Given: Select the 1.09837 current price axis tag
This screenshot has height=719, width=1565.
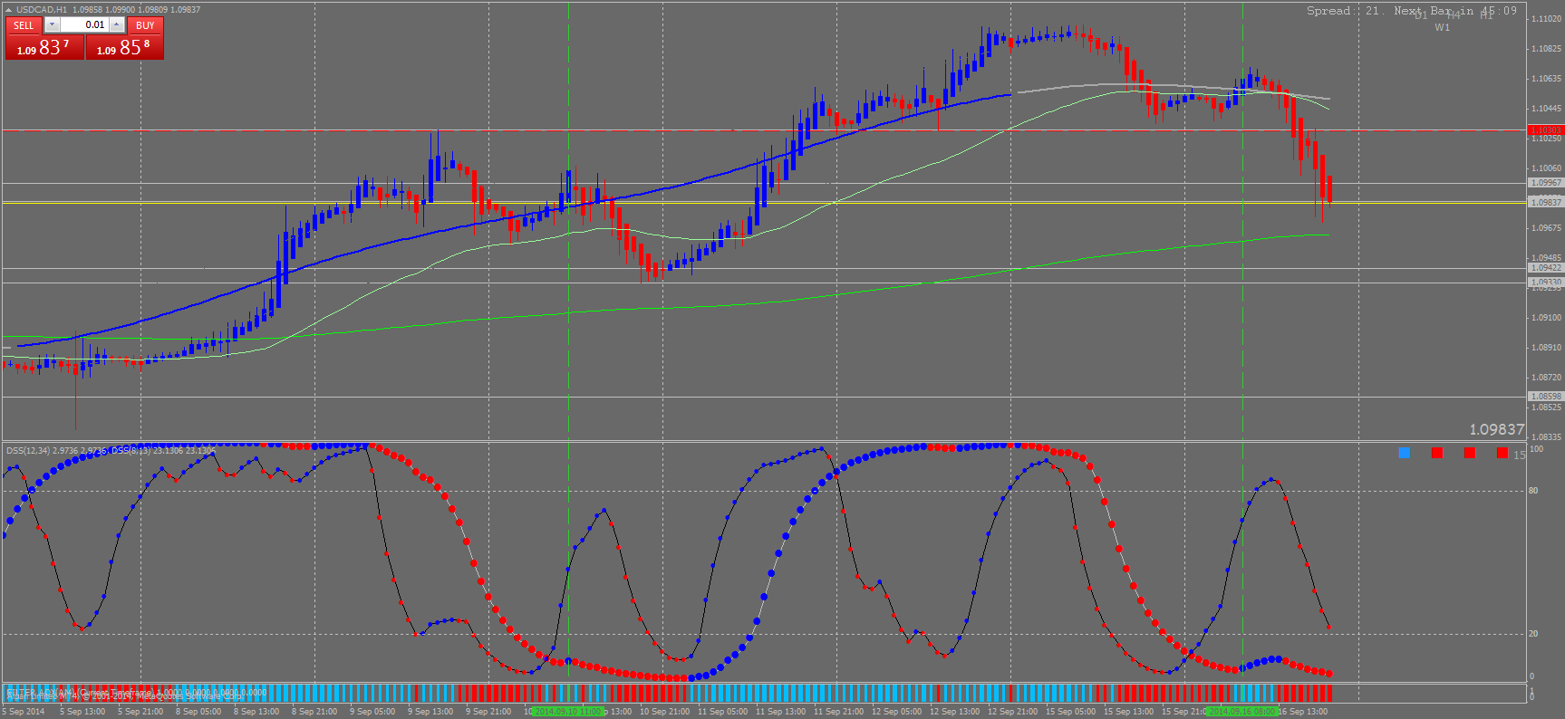Looking at the screenshot, I should point(1546,203).
